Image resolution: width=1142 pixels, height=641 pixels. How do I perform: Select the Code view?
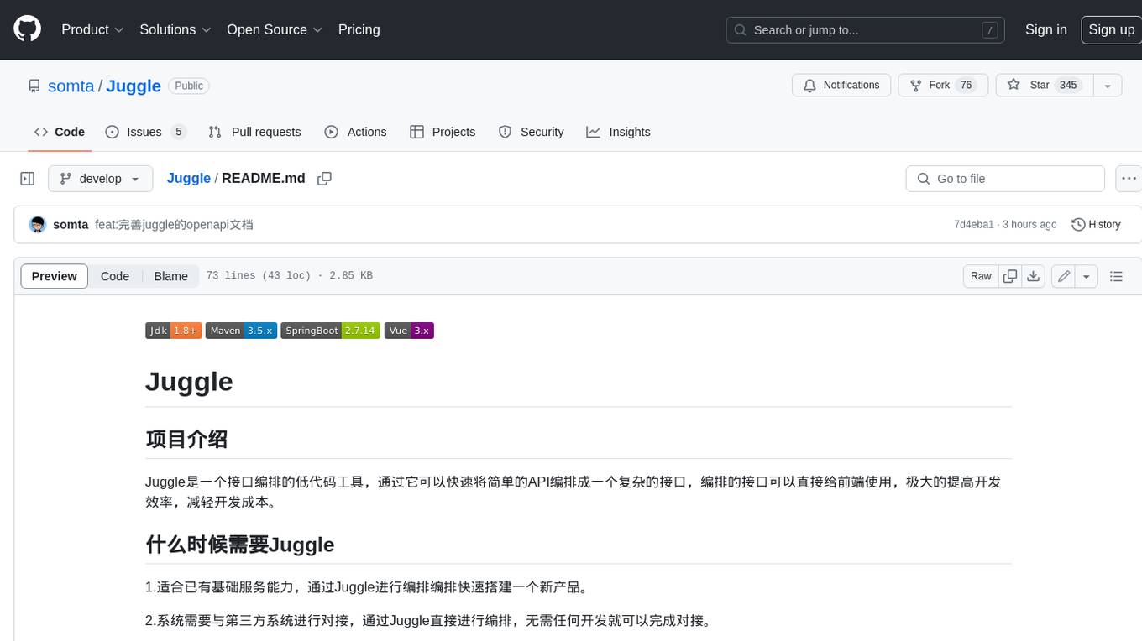tap(115, 276)
